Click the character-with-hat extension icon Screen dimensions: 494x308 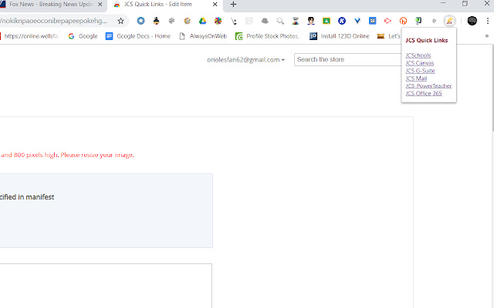156,21
